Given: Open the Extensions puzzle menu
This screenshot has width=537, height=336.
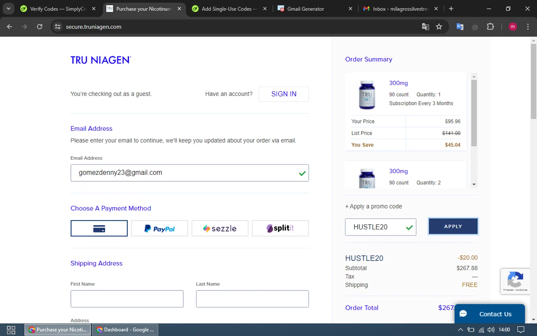Looking at the screenshot, I should (x=490, y=27).
